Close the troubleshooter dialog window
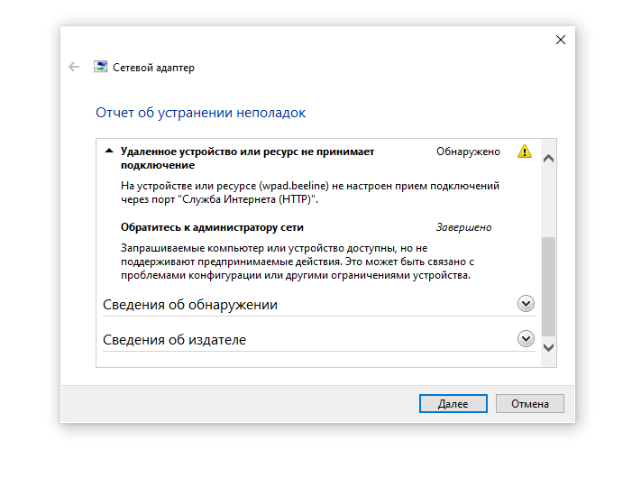The height and width of the screenshot is (496, 641). pyautogui.click(x=561, y=40)
